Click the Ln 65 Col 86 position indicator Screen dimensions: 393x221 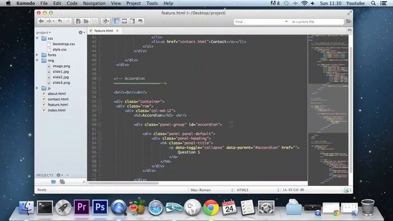(294, 190)
